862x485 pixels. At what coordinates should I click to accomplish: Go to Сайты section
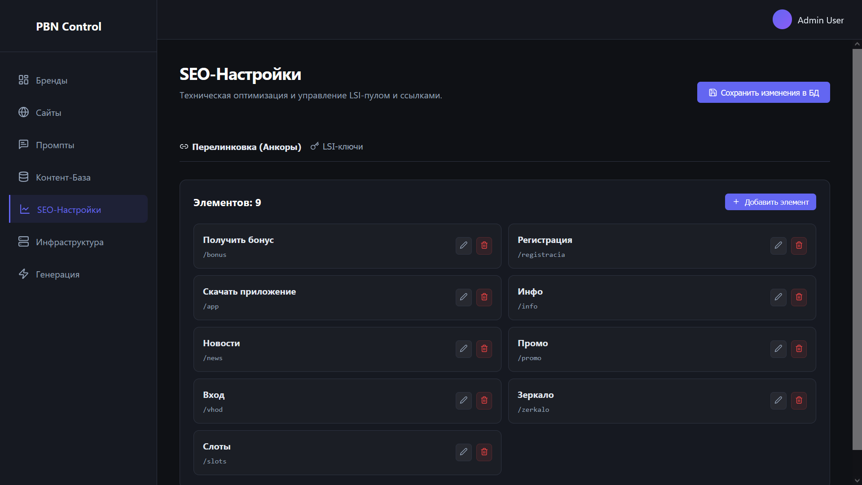tap(48, 113)
